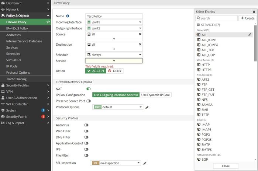Open the Protocol Options default dropdown

[x=118, y=107]
